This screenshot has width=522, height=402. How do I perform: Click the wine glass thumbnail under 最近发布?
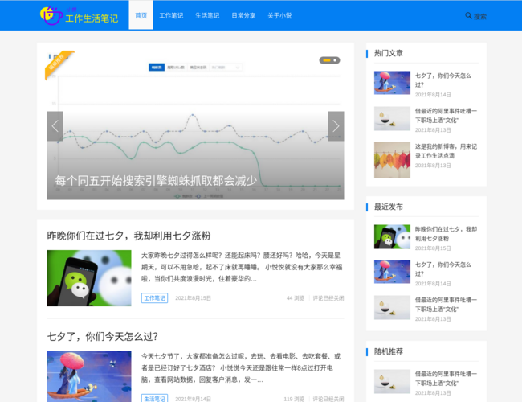point(392,307)
